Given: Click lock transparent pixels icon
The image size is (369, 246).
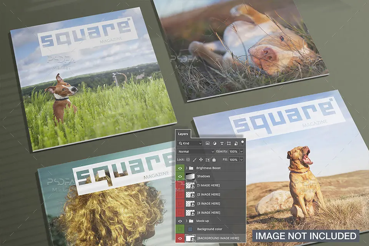Looking at the screenshot, I should (x=188, y=160).
